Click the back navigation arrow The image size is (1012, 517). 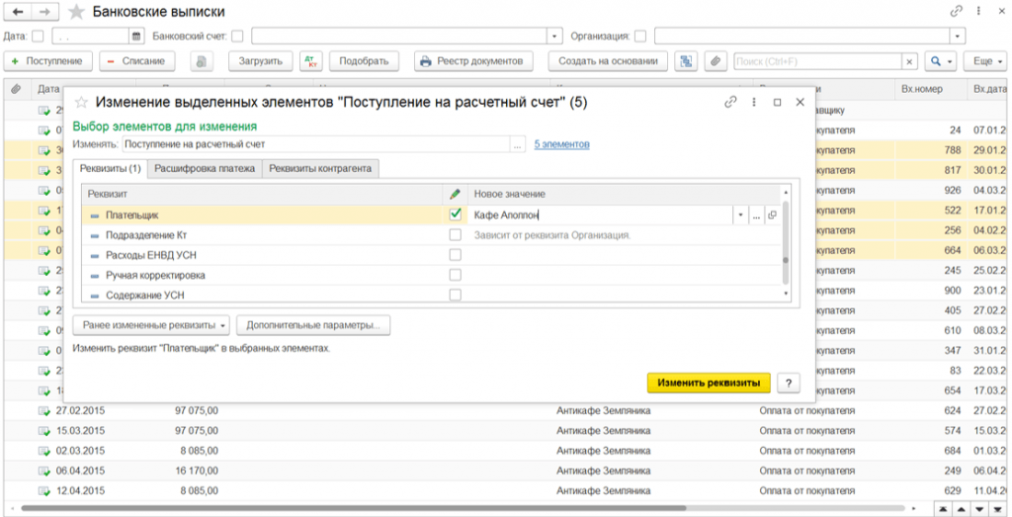[x=18, y=12]
